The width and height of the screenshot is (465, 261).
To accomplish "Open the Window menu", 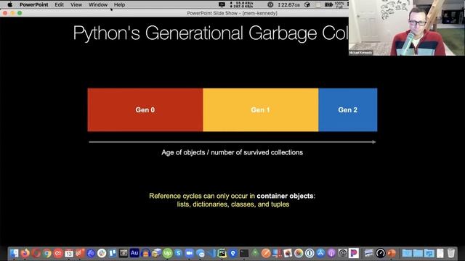I will coord(98,5).
